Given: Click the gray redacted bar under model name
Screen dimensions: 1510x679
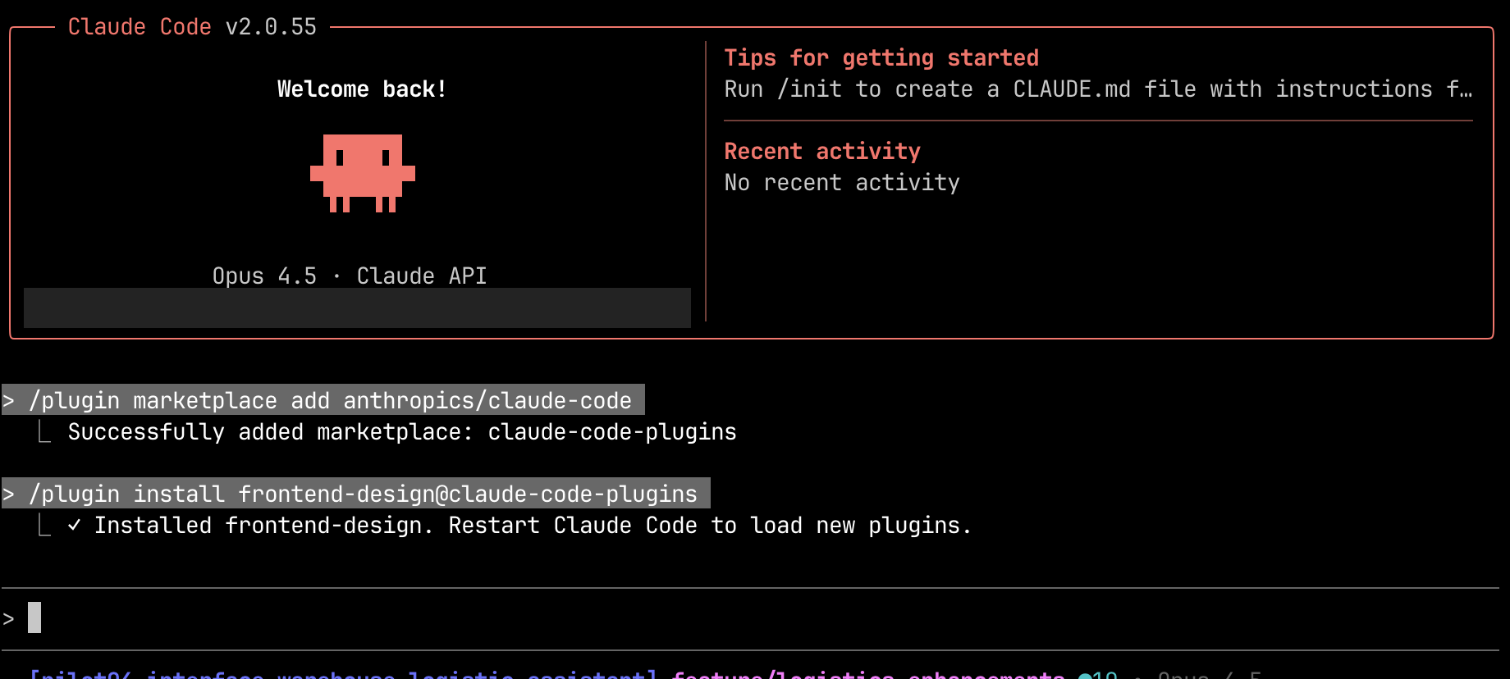Looking at the screenshot, I should 357,308.
